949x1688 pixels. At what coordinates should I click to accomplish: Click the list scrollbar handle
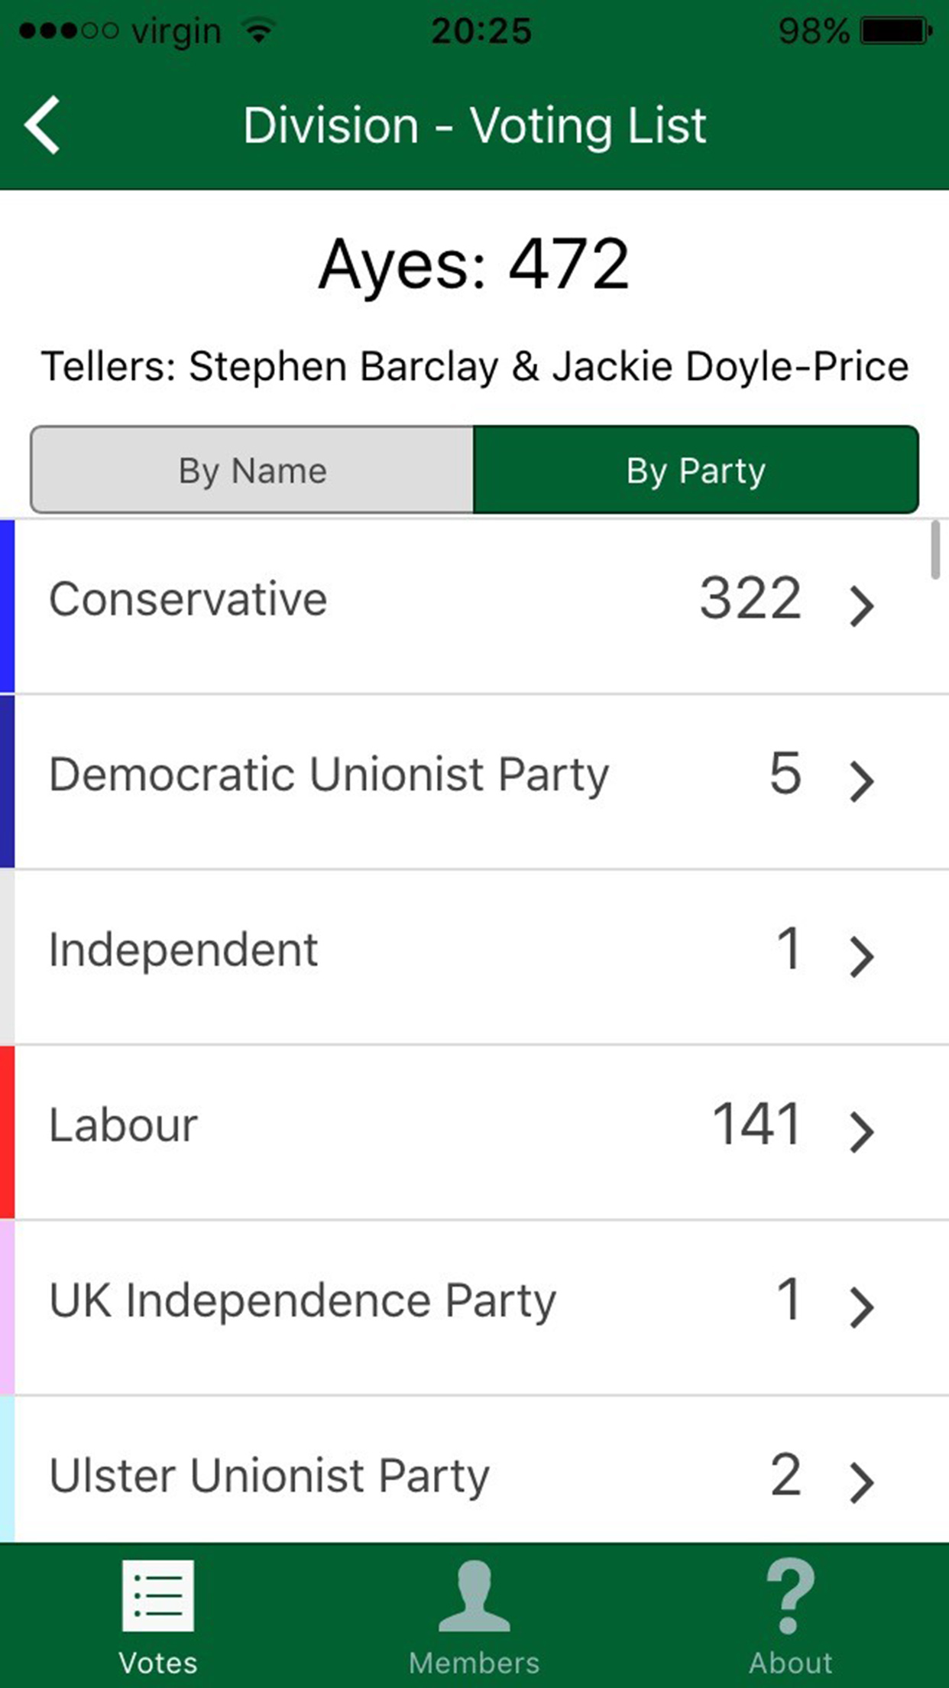pyautogui.click(x=934, y=550)
